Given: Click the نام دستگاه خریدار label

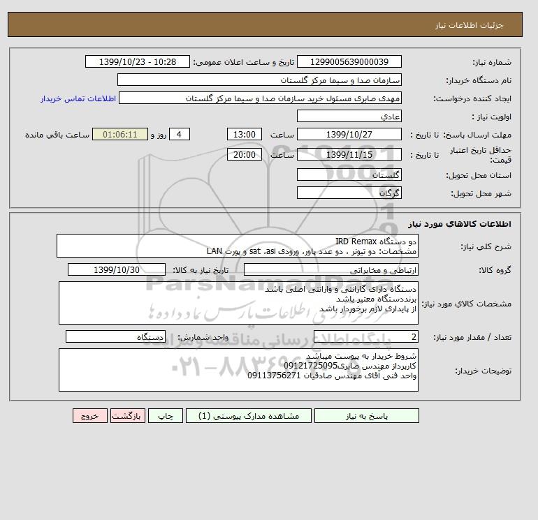Looking at the screenshot, I should pyautogui.click(x=479, y=80).
